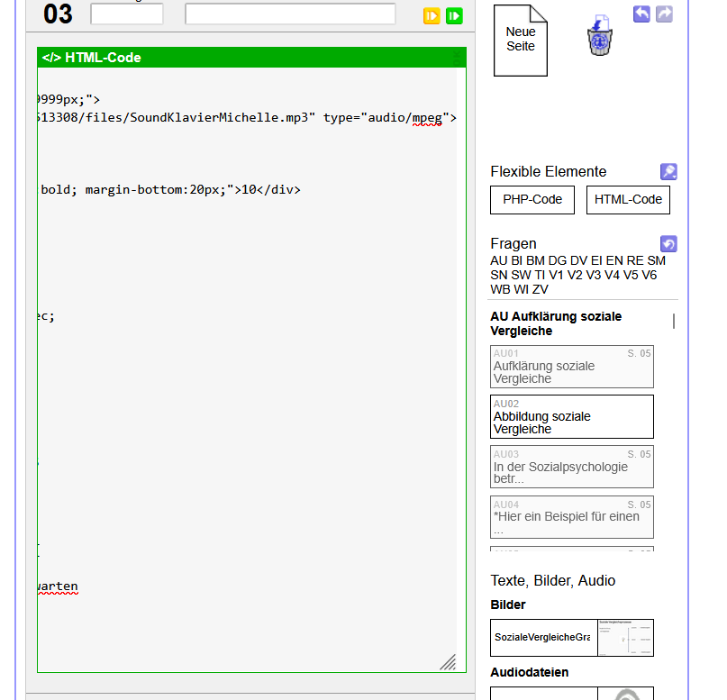727x700 pixels.
Task: Click the undo arrow icon
Action: point(641,14)
